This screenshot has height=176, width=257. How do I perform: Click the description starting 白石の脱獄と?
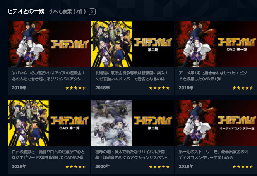click(x=48, y=155)
